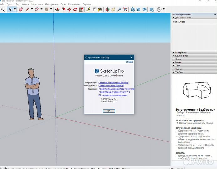Open the Справка menu
This screenshot has width=217, height=169.
[87, 4]
